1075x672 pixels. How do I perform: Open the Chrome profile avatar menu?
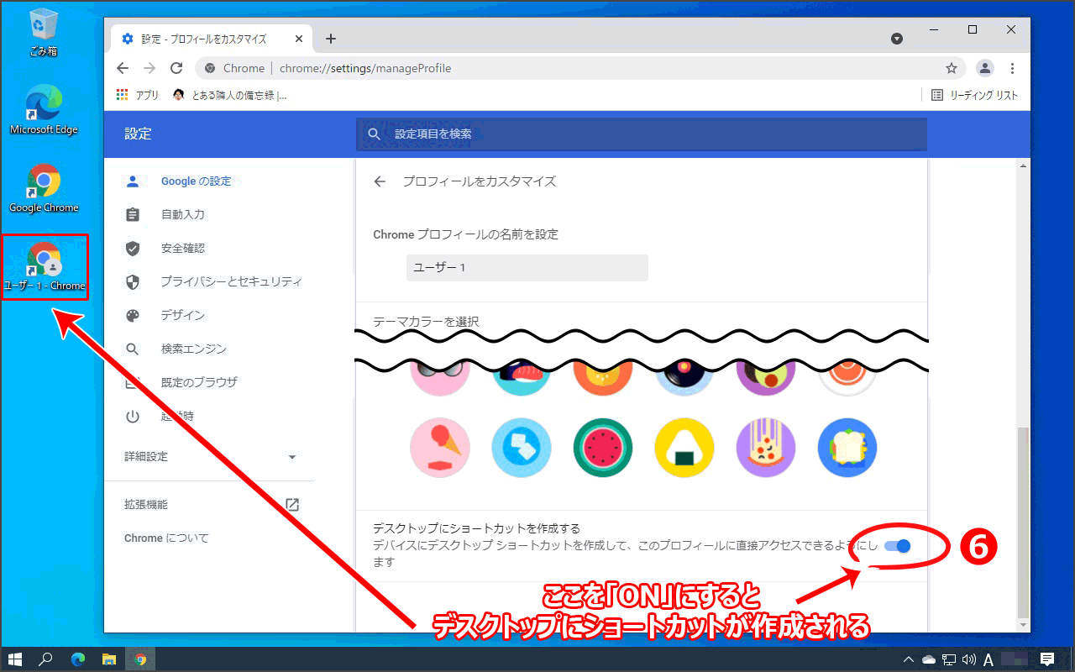click(x=985, y=68)
